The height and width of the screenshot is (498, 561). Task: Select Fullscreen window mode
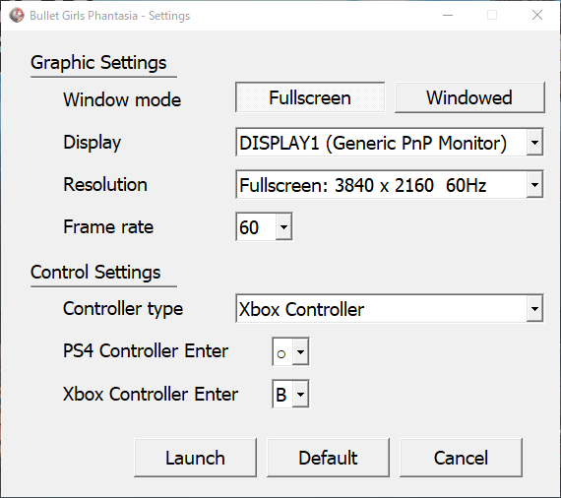pyautogui.click(x=310, y=97)
